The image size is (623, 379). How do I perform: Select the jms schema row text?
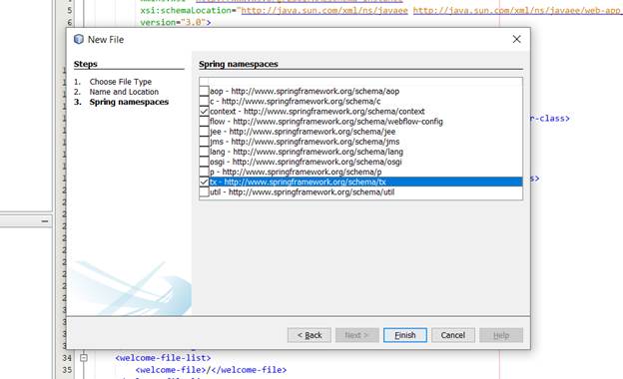click(305, 142)
